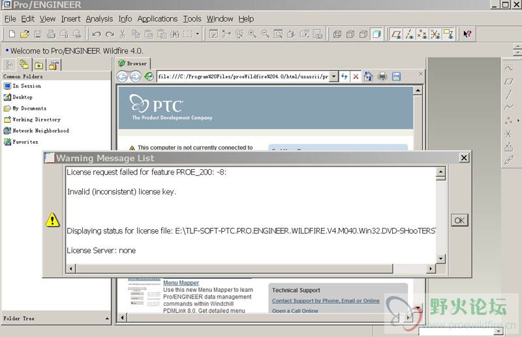This screenshot has height=337, width=522.
Task: Open My Documents folder
Action: [25, 108]
